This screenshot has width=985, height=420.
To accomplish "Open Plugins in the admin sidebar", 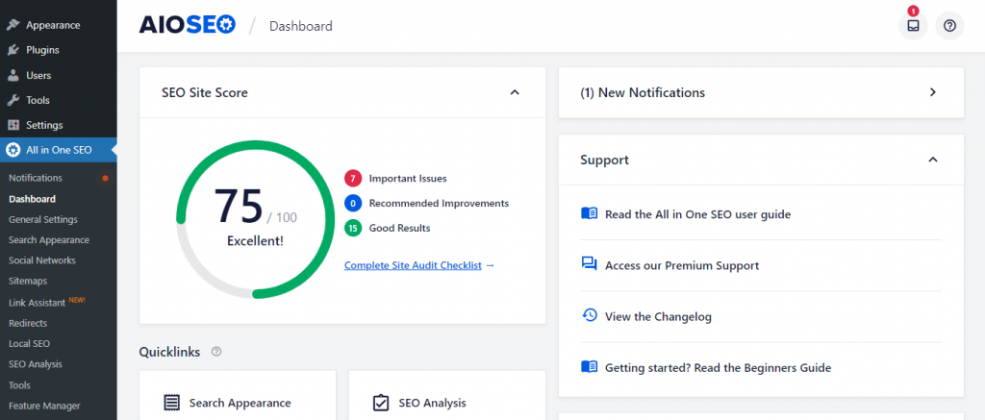I will [42, 50].
